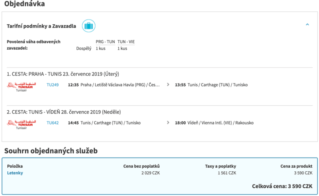319x196 pixels.
Task: Click the 13:55 Tunis Carthage arrival text
Action: (212, 85)
